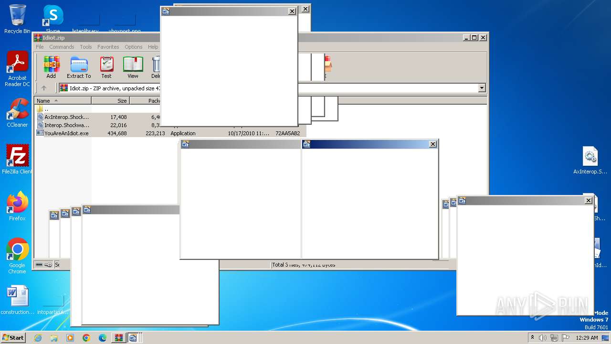Click the packed value 223,213
The image size is (611, 344).
(155, 133)
